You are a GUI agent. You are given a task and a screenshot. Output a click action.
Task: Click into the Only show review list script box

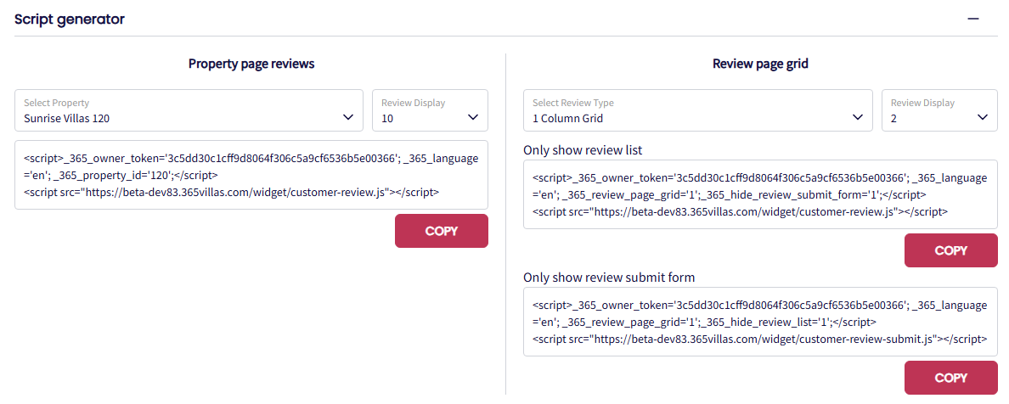pos(761,194)
